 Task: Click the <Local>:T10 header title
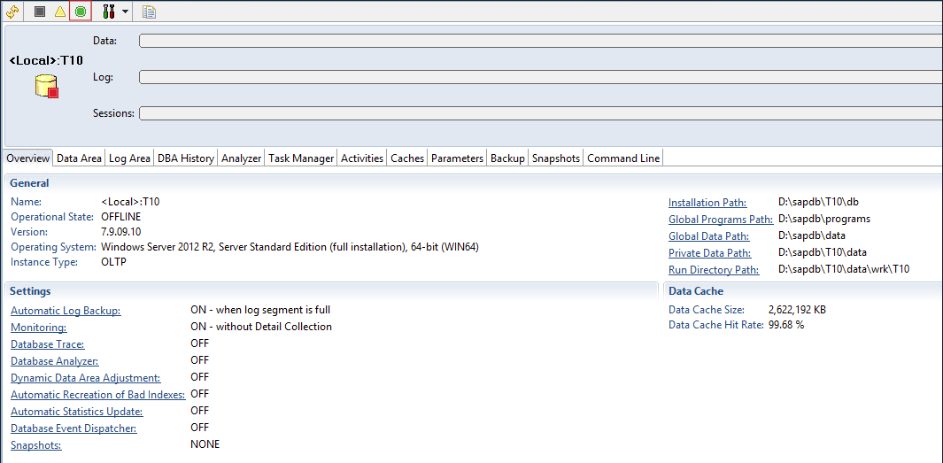(x=46, y=60)
